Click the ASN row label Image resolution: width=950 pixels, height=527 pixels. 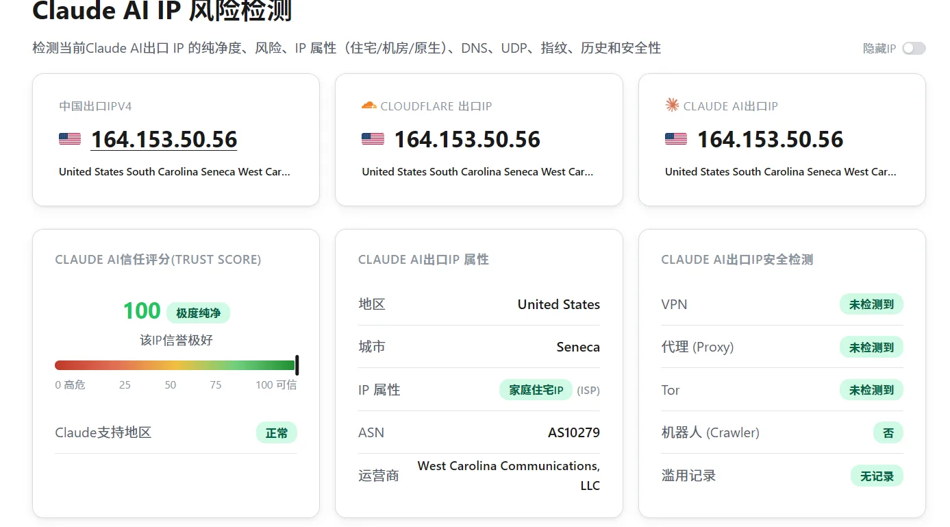click(x=371, y=432)
